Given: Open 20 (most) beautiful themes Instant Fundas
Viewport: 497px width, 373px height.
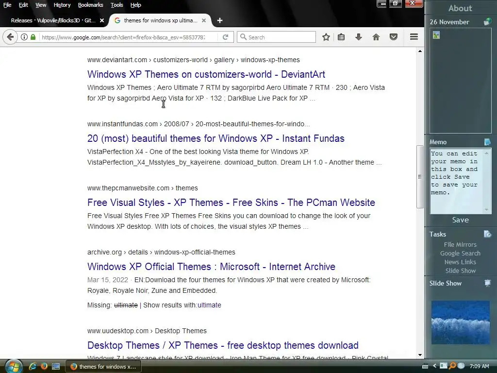Looking at the screenshot, I should tap(216, 138).
